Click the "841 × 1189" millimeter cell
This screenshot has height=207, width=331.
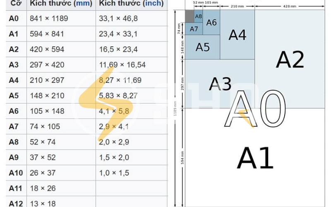(49, 18)
